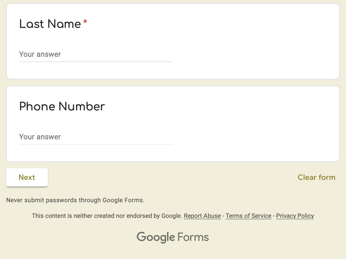The image size is (346, 259).
Task: Click the word 'Google' in footer logo
Action: tap(156, 237)
